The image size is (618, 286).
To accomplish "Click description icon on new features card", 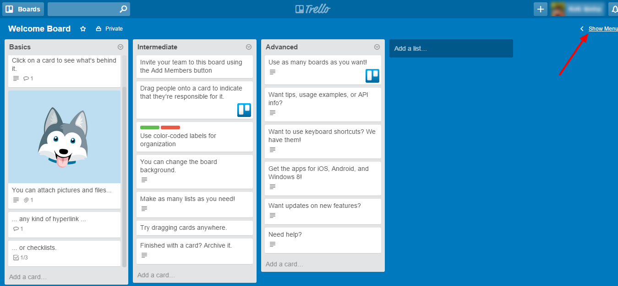I will (273, 216).
